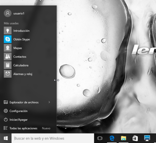The width and height of the screenshot is (156, 143).
Task: Click the blue monitor icon in taskbar
Action: point(147,138)
